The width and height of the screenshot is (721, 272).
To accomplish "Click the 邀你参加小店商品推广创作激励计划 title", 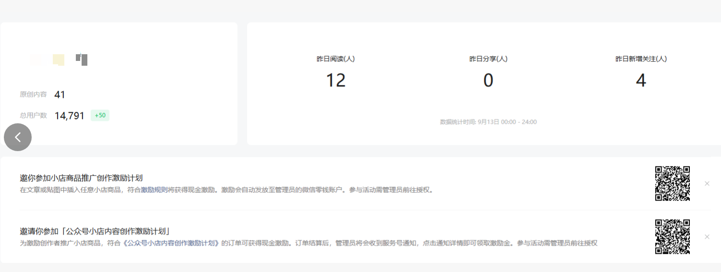I will pos(81,178).
